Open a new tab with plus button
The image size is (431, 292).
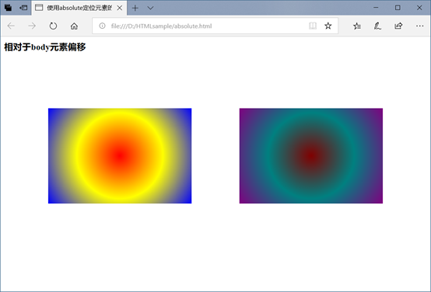click(x=135, y=8)
